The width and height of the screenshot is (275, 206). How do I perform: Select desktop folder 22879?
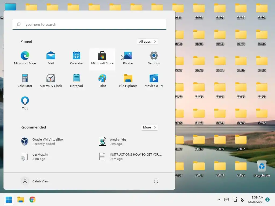(241, 38)
